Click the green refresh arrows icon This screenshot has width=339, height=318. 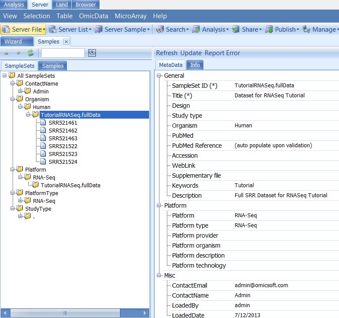tap(30, 53)
